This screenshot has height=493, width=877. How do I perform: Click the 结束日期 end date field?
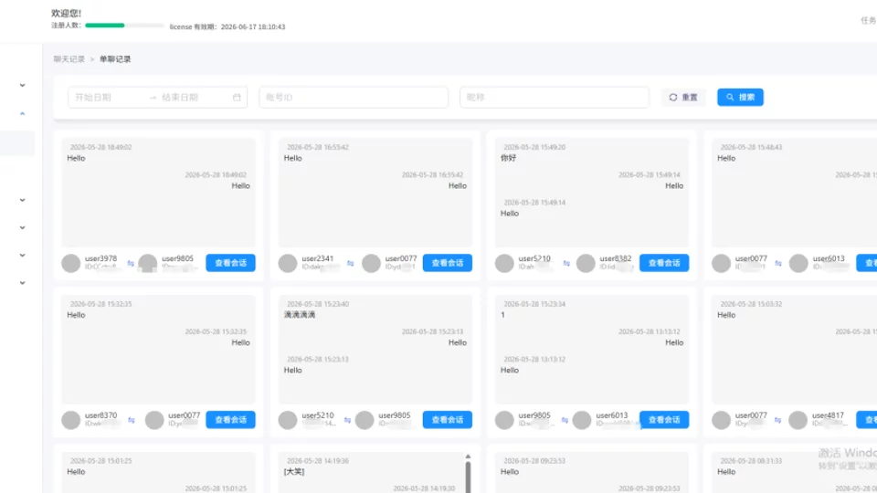[x=193, y=98]
